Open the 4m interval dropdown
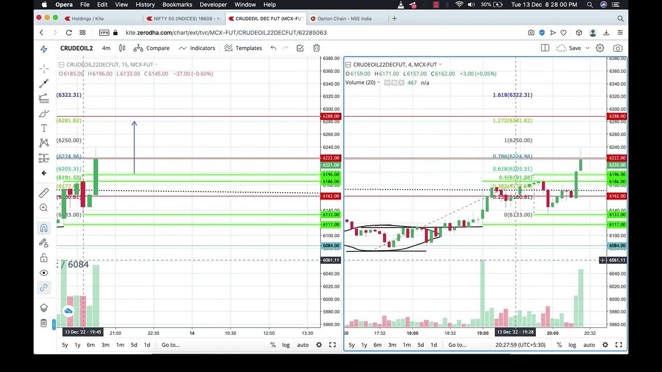The width and height of the screenshot is (662, 372). coord(106,48)
